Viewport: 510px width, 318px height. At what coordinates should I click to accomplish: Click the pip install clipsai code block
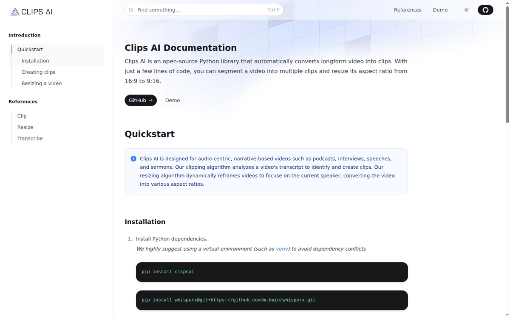(x=272, y=272)
